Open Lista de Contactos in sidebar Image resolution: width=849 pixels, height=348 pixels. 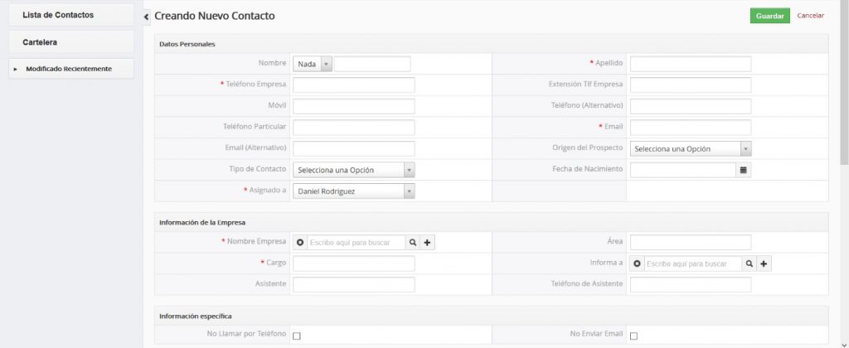tap(58, 15)
